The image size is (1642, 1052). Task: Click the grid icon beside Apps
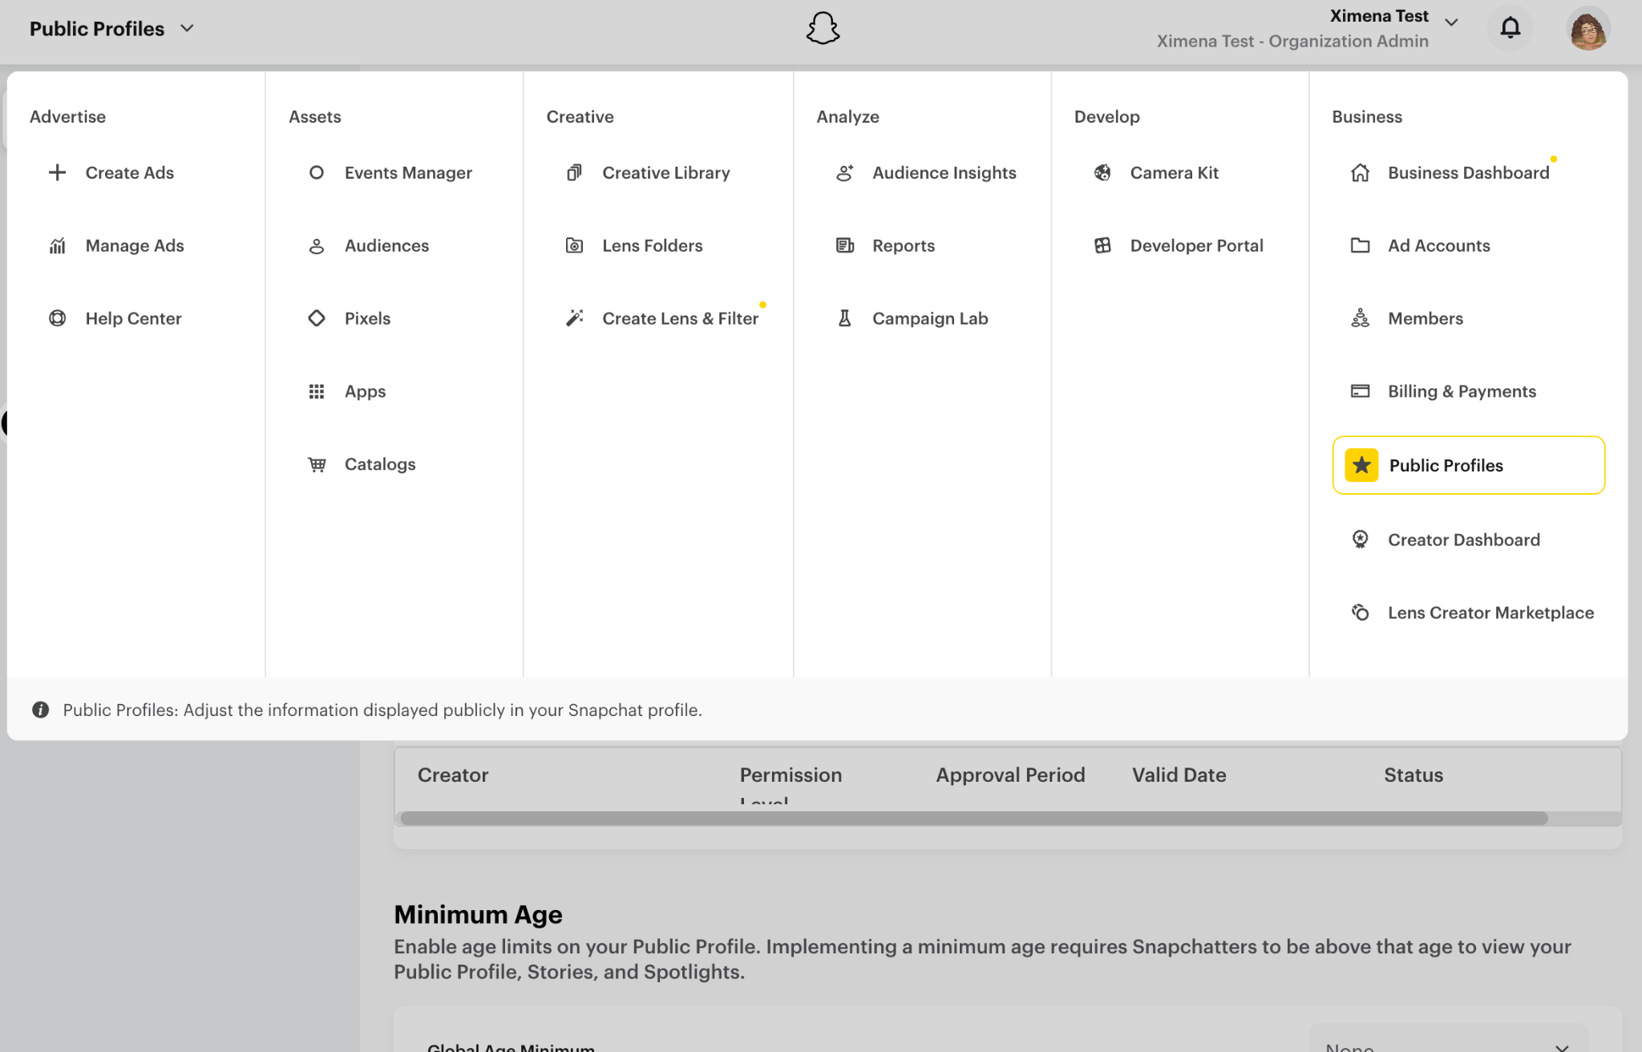(317, 391)
